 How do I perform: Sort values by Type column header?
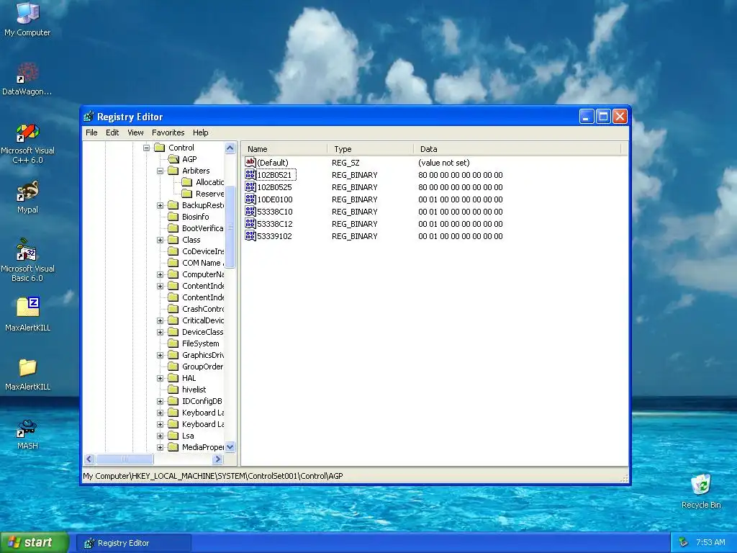pos(371,149)
